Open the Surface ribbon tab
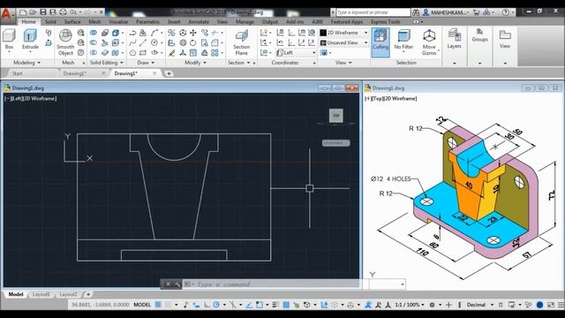565x318 pixels. [x=72, y=21]
